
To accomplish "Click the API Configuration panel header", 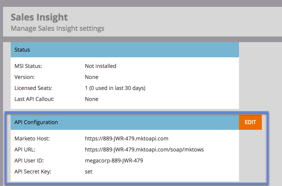I will coord(125,122).
